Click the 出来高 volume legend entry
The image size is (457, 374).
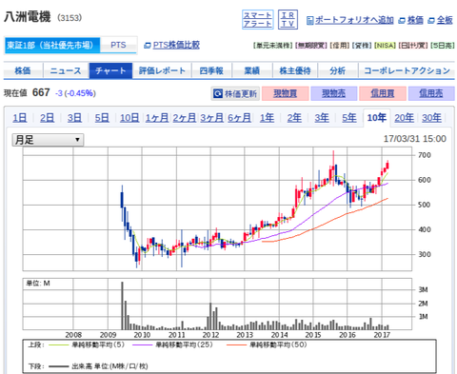99,366
